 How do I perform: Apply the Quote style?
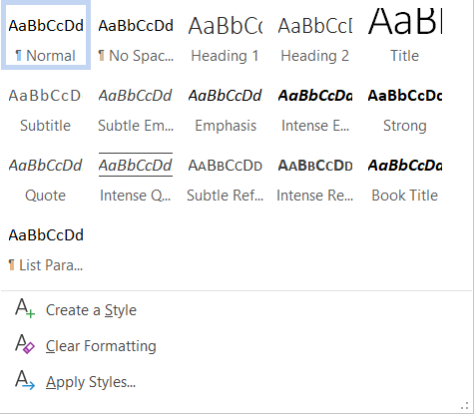click(46, 175)
